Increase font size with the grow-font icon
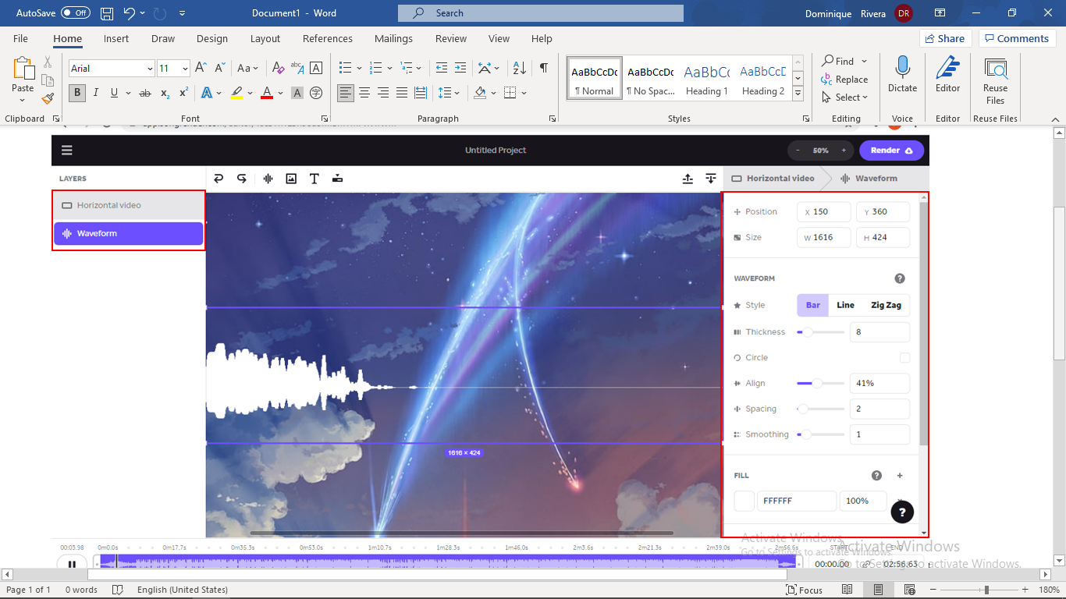Image resolution: width=1066 pixels, height=599 pixels. (201, 69)
